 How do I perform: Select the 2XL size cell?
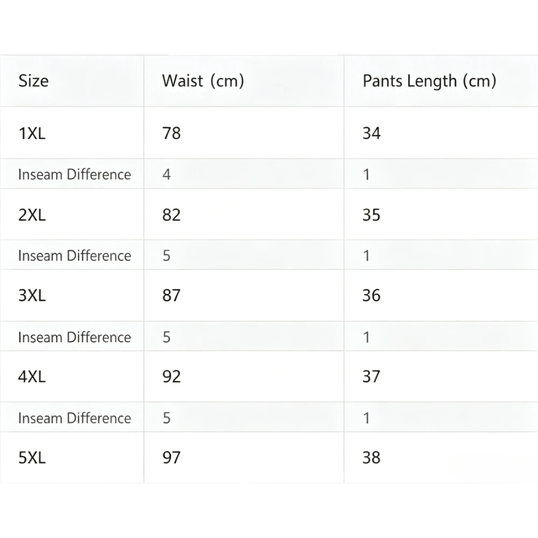[32, 215]
